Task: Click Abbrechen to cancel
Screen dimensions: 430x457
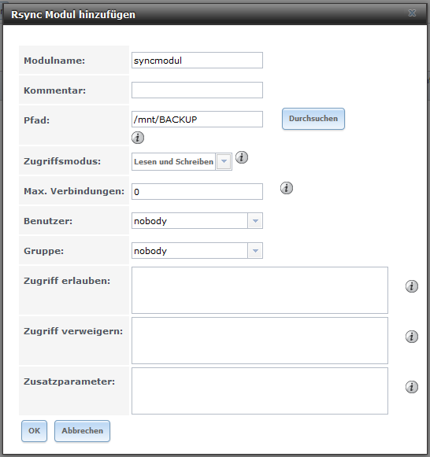Action: [82, 431]
